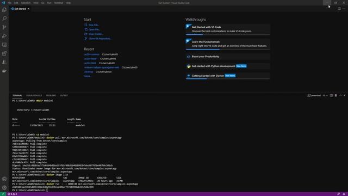
Task: Open the Docker view in activity bar
Action: click(x=4, y=71)
